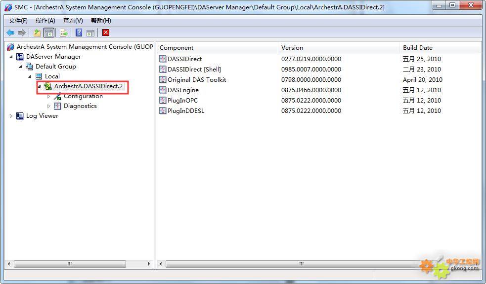Click the Diagnostics node icon

click(x=57, y=106)
